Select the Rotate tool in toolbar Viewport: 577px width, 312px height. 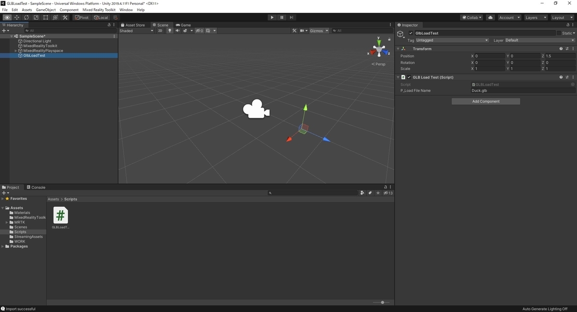pyautogui.click(x=26, y=18)
